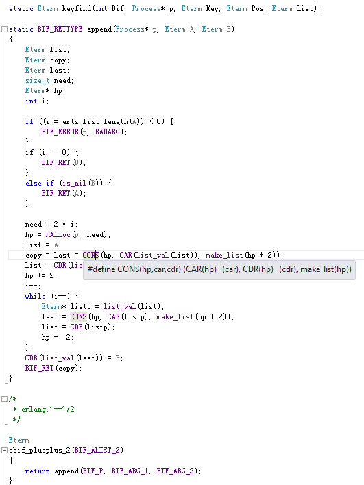Click CONS inside the while loop
The image size is (364, 485).
tap(78, 316)
